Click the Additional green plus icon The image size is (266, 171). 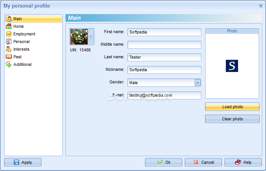9,64
